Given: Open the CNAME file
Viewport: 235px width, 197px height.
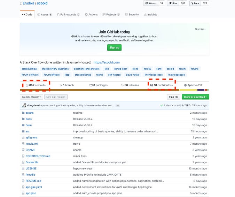Looking at the screenshot, I should pos(30,150).
